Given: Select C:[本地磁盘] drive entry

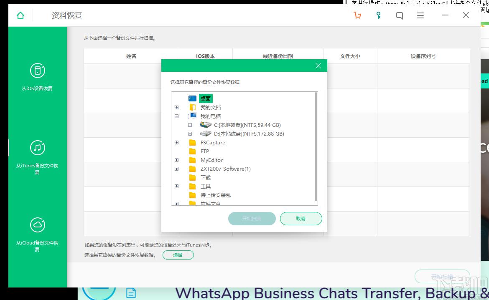Looking at the screenshot, I should (247, 125).
